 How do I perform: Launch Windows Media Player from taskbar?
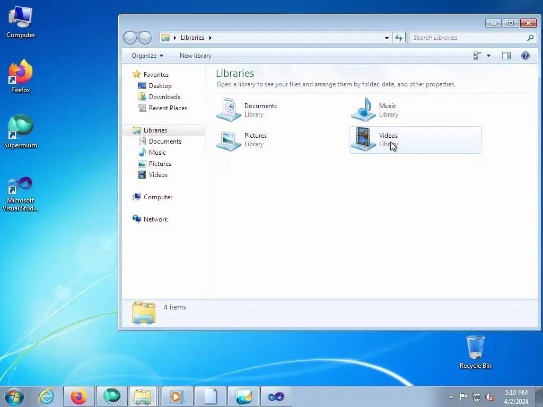tap(177, 396)
